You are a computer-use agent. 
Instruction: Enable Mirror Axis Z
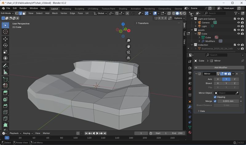click(235, 79)
